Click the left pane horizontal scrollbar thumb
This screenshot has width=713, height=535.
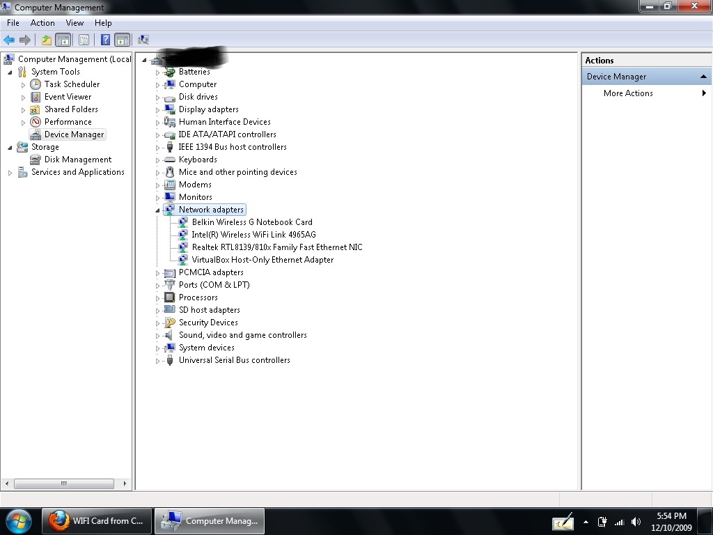(x=63, y=483)
